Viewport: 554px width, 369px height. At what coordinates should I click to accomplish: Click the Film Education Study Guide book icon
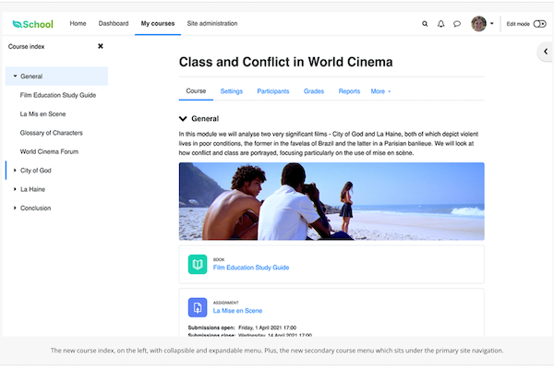(198, 265)
